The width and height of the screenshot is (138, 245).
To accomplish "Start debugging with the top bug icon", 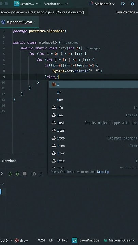I will point(132,4).
